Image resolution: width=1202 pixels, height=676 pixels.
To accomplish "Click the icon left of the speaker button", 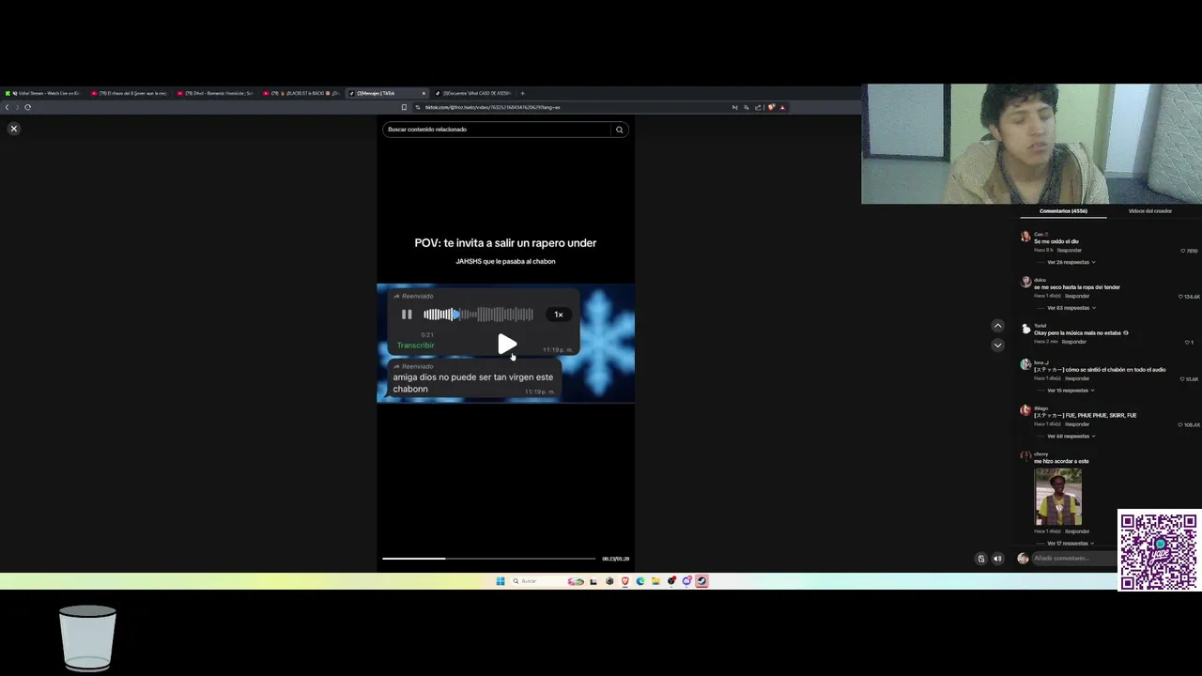I will (981, 559).
